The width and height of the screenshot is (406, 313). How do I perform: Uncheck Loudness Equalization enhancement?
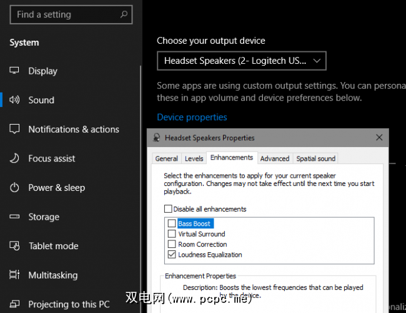coord(172,255)
